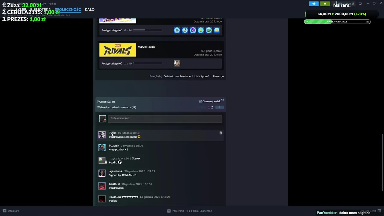
Task: Open Tyśka's profile name link
Action: [112, 133]
